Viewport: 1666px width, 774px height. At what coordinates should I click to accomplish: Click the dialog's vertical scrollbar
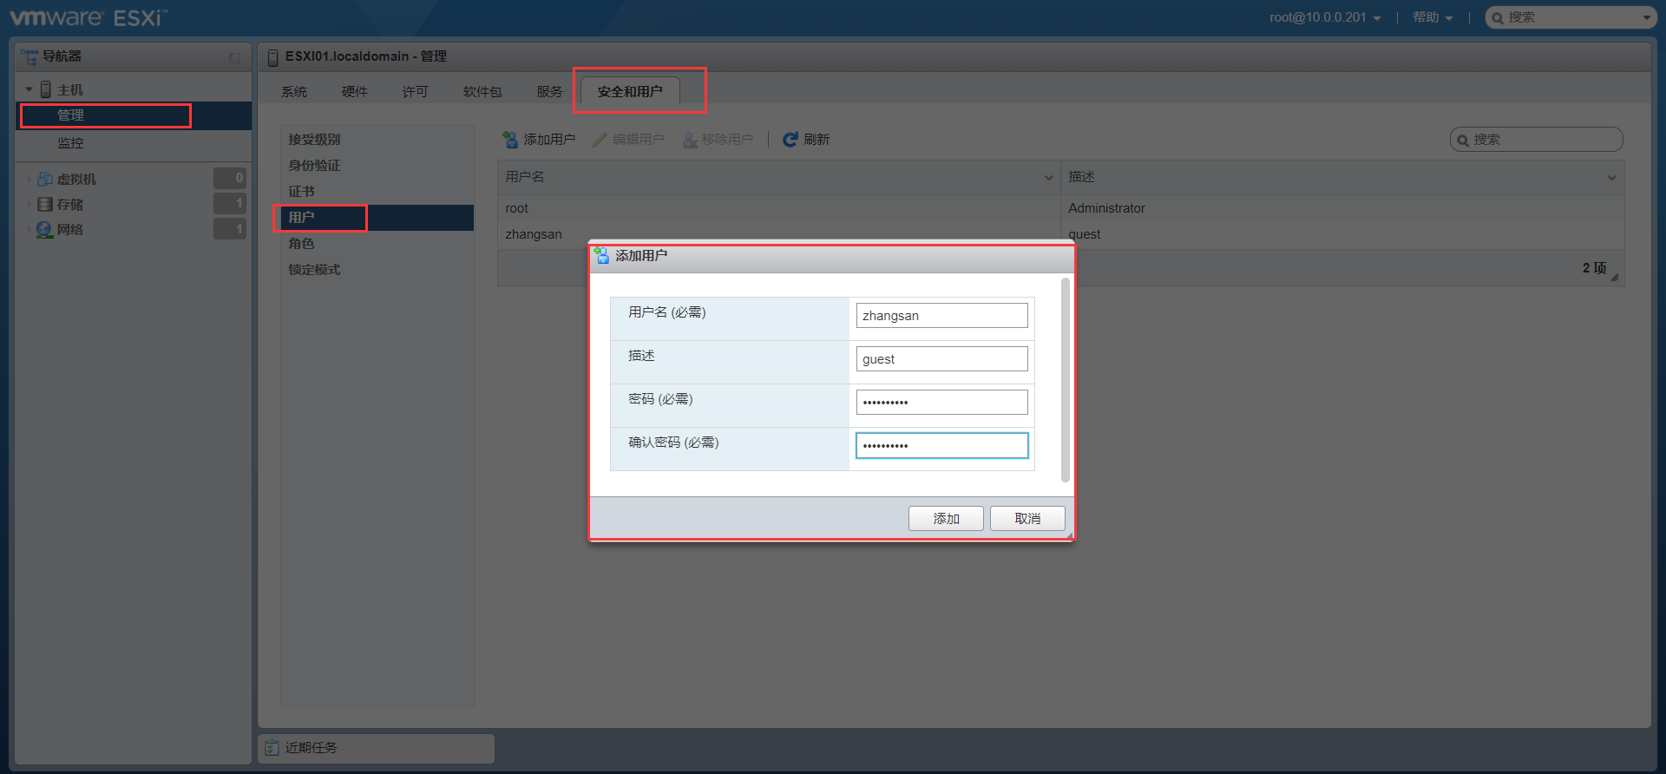click(x=1066, y=379)
